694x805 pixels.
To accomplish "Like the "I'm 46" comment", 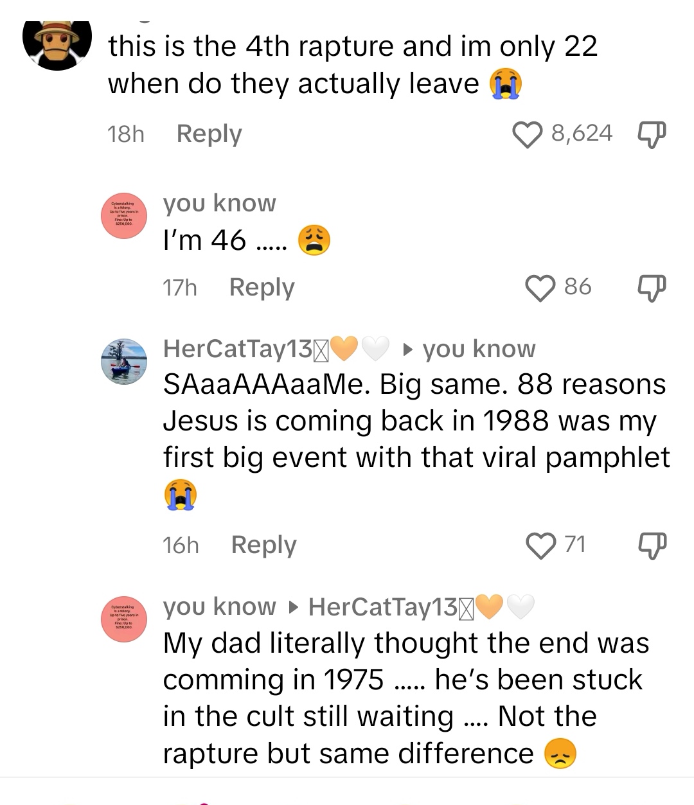I will [540, 287].
